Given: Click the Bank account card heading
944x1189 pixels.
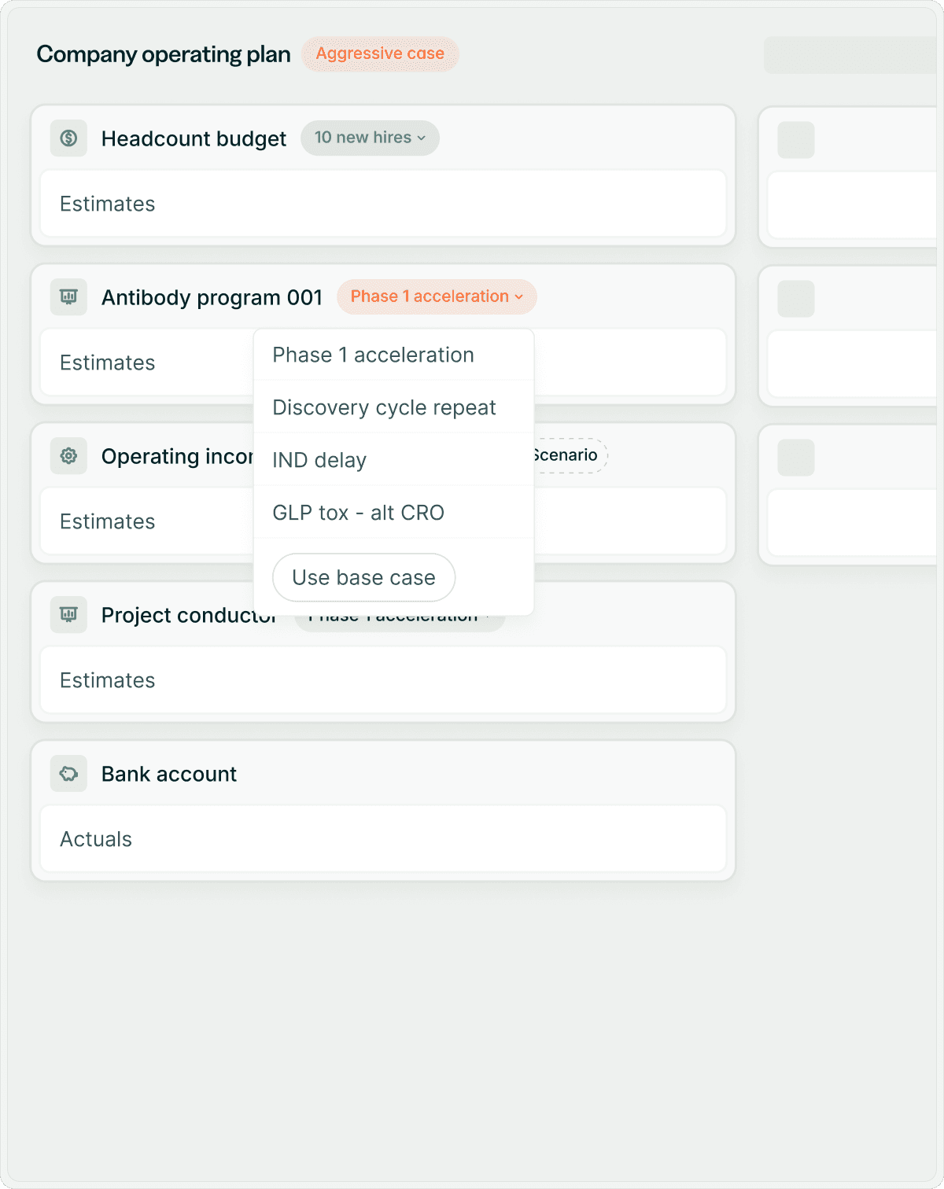Looking at the screenshot, I should point(168,774).
